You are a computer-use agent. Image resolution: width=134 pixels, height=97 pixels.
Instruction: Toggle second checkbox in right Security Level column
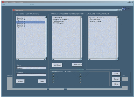coord(80,77)
